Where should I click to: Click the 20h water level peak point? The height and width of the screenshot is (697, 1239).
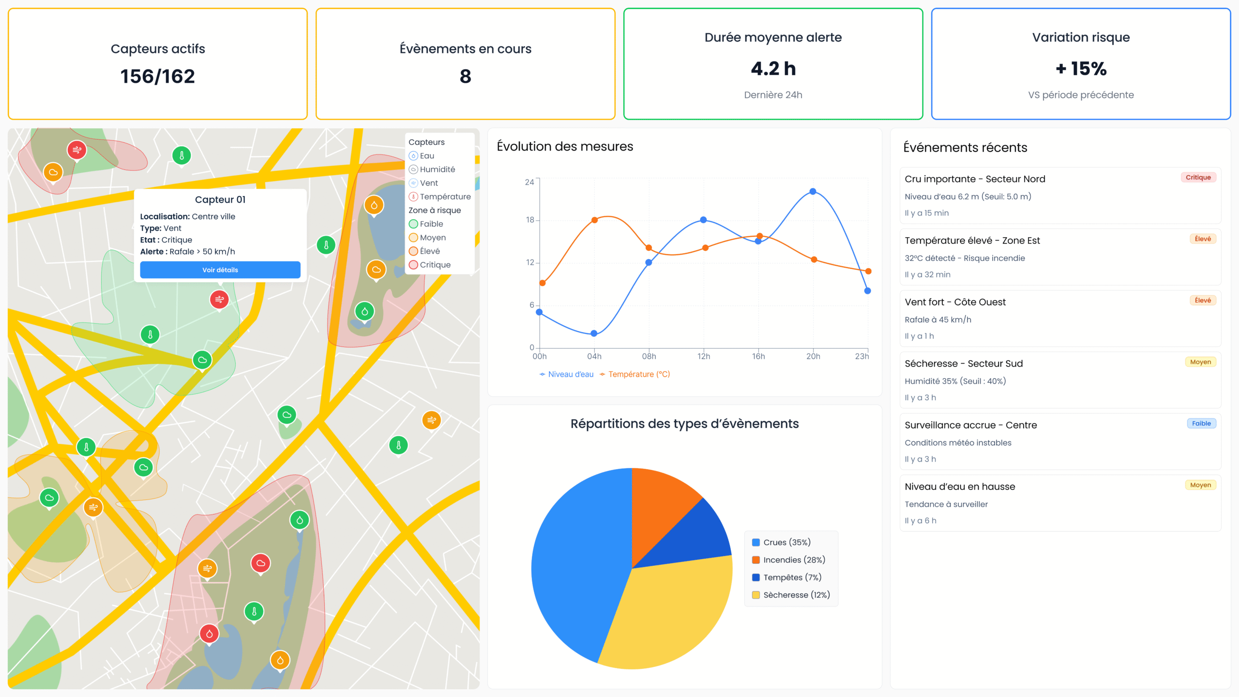(x=813, y=192)
